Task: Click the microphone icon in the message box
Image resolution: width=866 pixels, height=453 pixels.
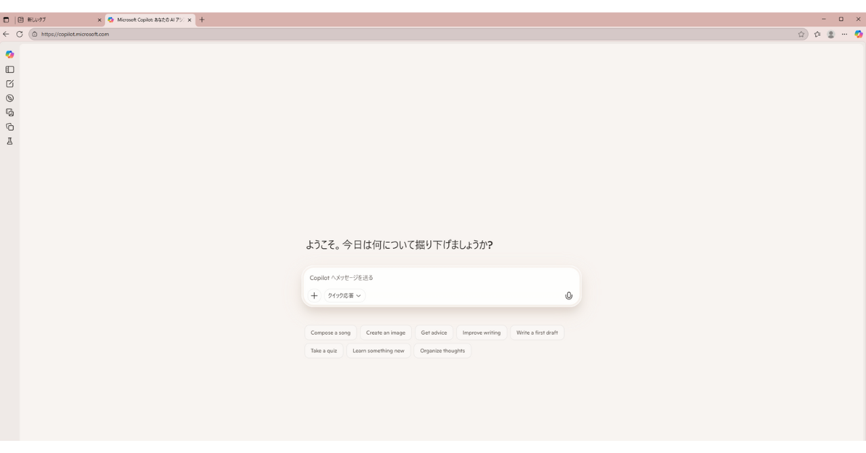Action: [x=568, y=295]
